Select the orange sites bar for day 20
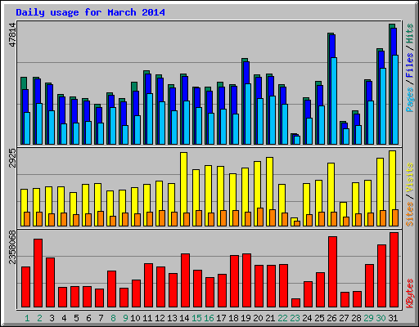Image resolution: width=419 pixels, height=327 pixels. pos(260,217)
